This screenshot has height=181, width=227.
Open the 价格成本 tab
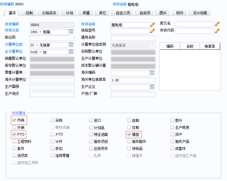pyautogui.click(x=49, y=13)
